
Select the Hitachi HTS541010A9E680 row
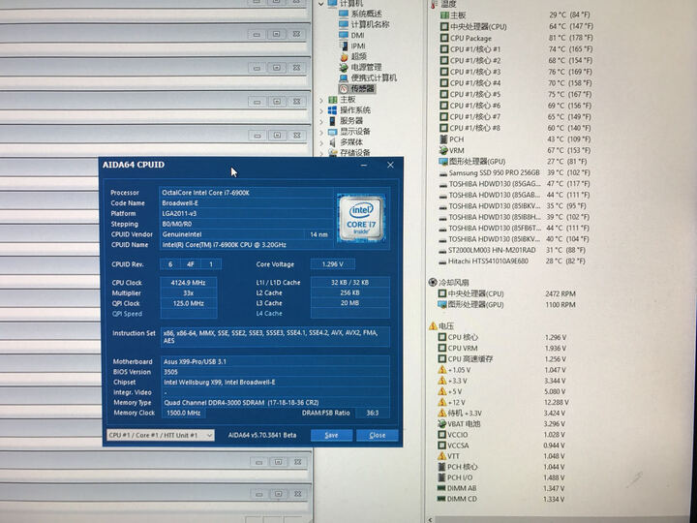coord(514,261)
